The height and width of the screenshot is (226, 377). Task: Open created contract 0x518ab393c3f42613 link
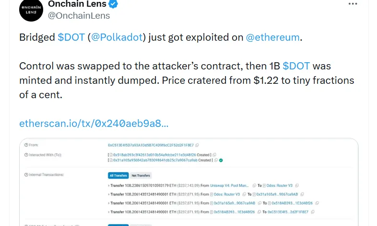click(x=153, y=155)
